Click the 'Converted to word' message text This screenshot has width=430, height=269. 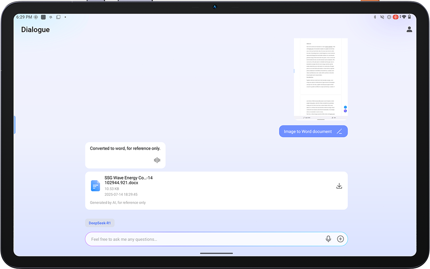coord(125,148)
